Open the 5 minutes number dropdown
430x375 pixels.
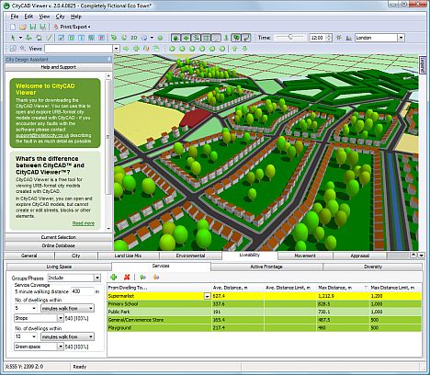34,308
